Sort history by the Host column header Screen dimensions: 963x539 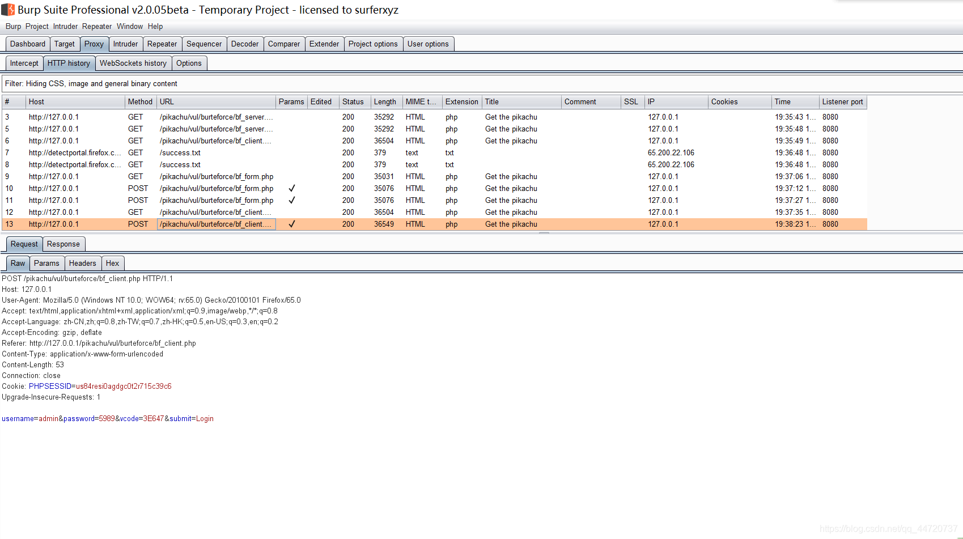pyautogui.click(x=75, y=101)
